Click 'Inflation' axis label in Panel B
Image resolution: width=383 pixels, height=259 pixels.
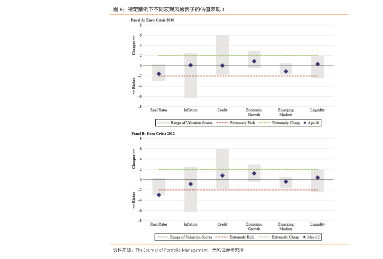pyautogui.click(x=190, y=224)
